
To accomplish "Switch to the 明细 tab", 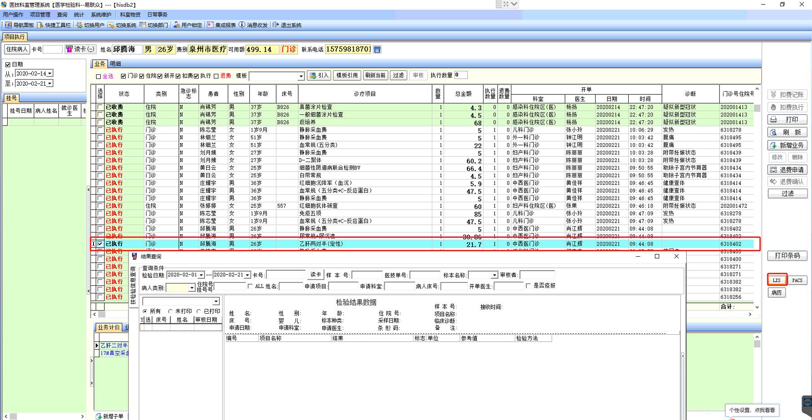I will tap(115, 64).
